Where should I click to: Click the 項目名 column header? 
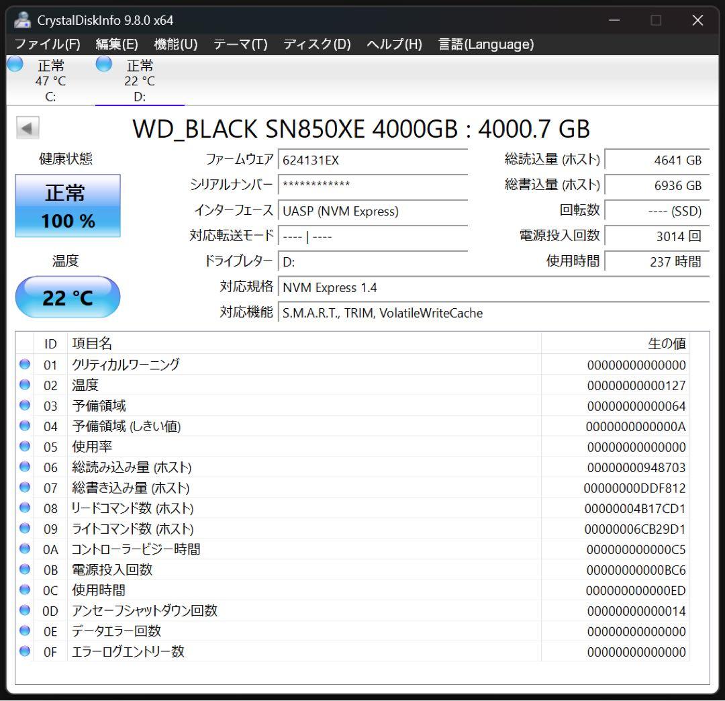(x=304, y=344)
